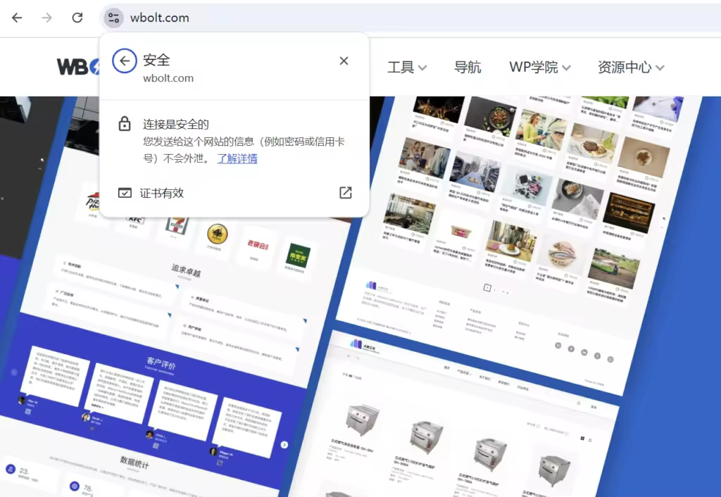Click the 数据统计 heading in the mockup
The width and height of the screenshot is (721, 497).
tap(134, 462)
